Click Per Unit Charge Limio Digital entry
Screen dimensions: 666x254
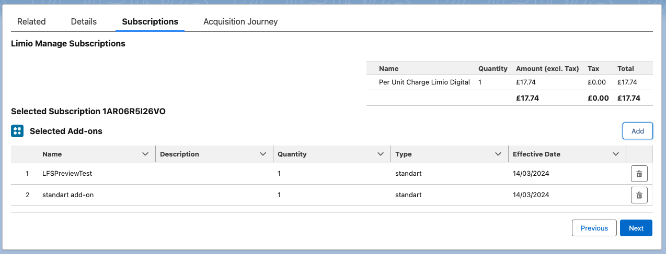(x=424, y=82)
